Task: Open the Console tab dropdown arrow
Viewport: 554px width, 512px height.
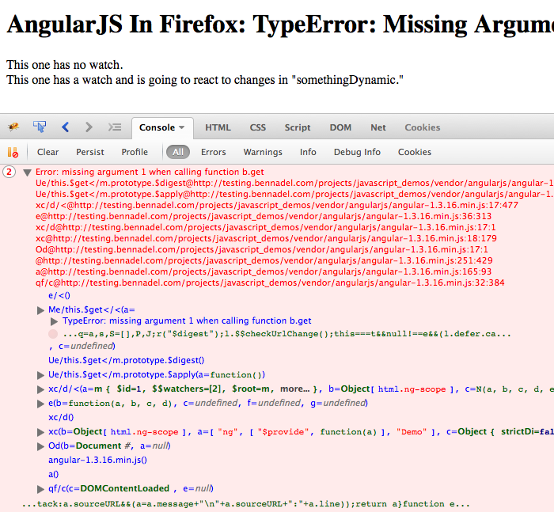Action: pyautogui.click(x=181, y=127)
